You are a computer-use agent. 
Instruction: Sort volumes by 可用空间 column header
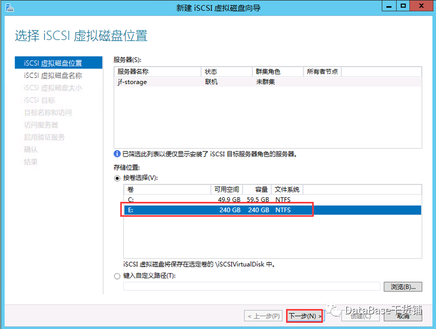point(227,189)
